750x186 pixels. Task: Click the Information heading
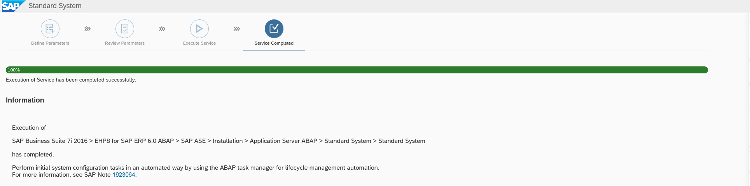click(x=25, y=100)
